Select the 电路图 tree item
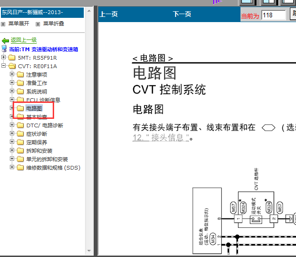The height and width of the screenshot is (257, 296). coord(34,109)
